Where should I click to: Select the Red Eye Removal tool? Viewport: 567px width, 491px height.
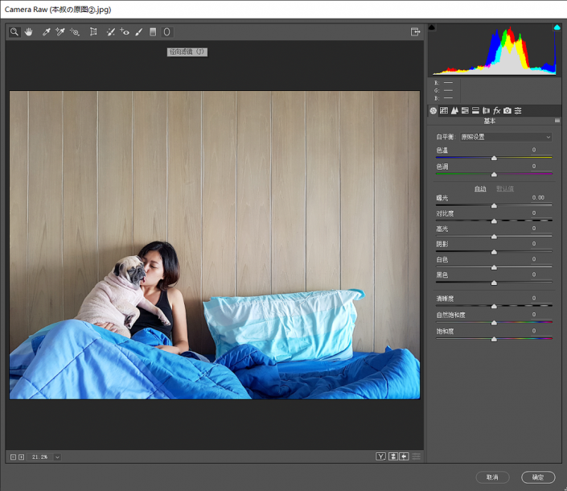pyautogui.click(x=125, y=32)
